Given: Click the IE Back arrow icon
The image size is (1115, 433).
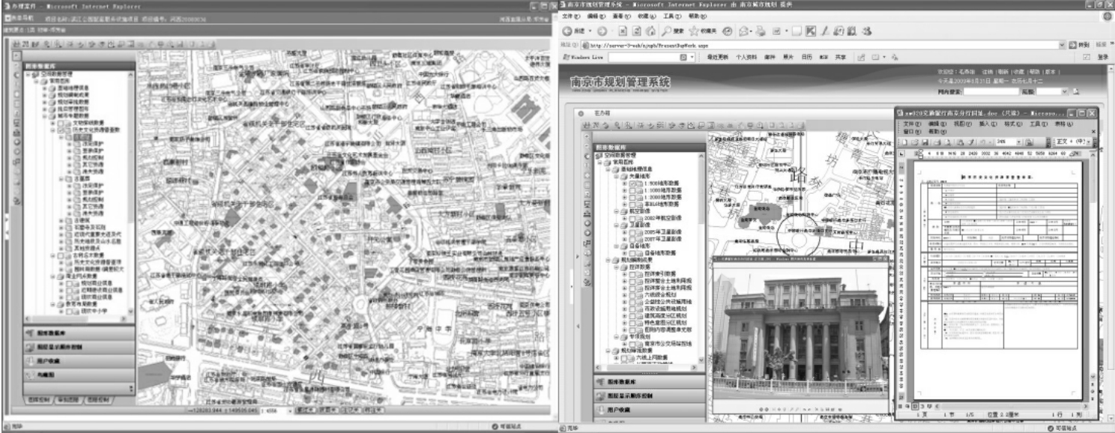Looking at the screenshot, I should pos(567,31).
